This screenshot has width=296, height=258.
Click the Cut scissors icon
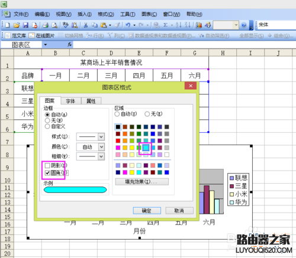coord(86,25)
